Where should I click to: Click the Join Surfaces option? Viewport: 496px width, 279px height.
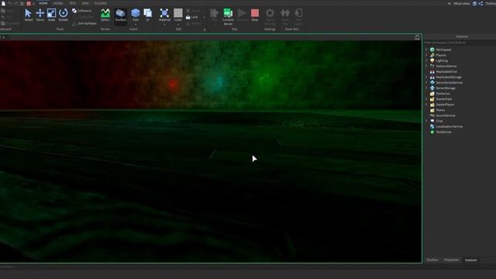click(x=84, y=23)
